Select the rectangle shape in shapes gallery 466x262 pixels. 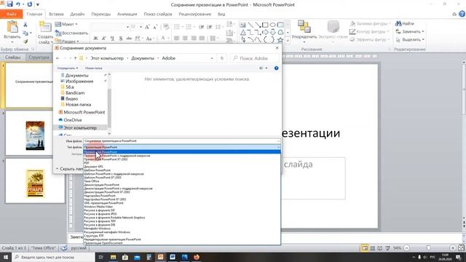tap(265, 25)
